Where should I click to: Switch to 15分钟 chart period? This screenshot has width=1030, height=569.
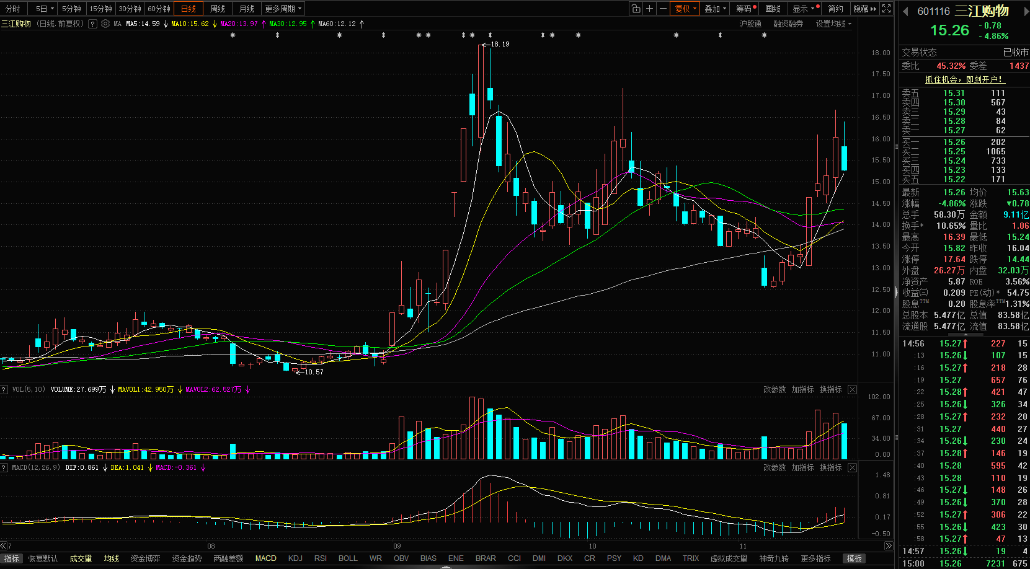coord(100,9)
